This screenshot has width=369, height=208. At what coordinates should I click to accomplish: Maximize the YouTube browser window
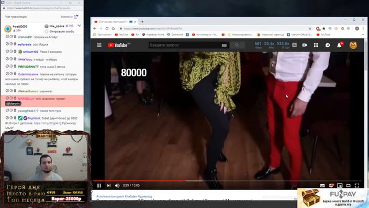(354, 20)
